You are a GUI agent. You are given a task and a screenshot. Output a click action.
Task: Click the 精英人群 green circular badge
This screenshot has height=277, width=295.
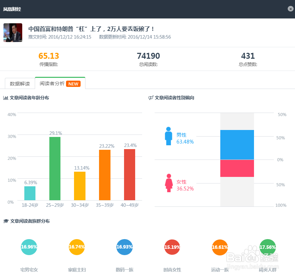(267, 247)
